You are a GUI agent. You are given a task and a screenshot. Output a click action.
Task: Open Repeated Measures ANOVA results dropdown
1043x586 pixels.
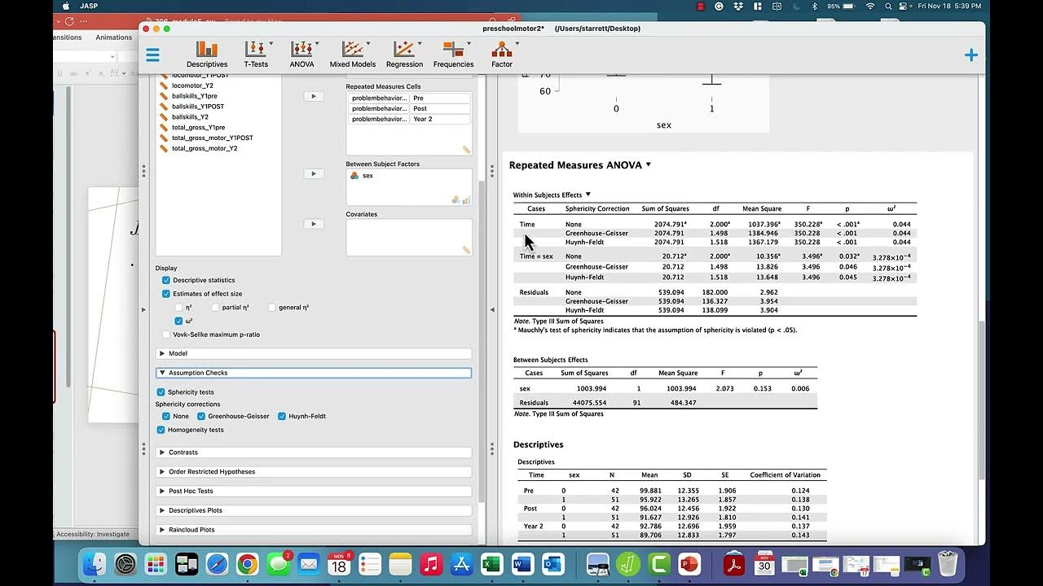tap(649, 165)
